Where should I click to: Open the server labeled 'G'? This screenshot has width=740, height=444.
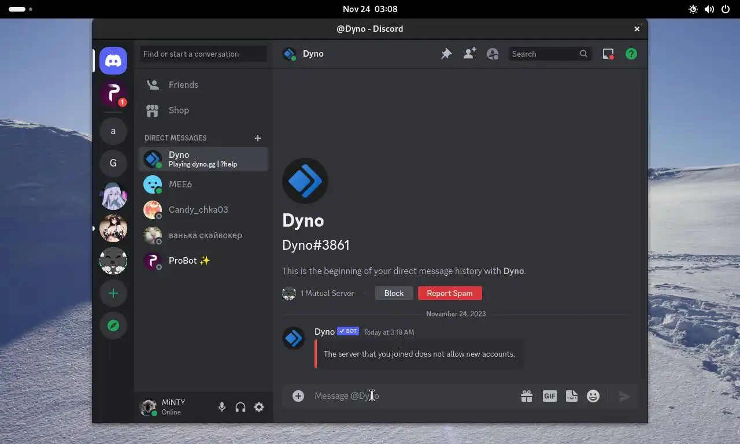[x=113, y=163]
